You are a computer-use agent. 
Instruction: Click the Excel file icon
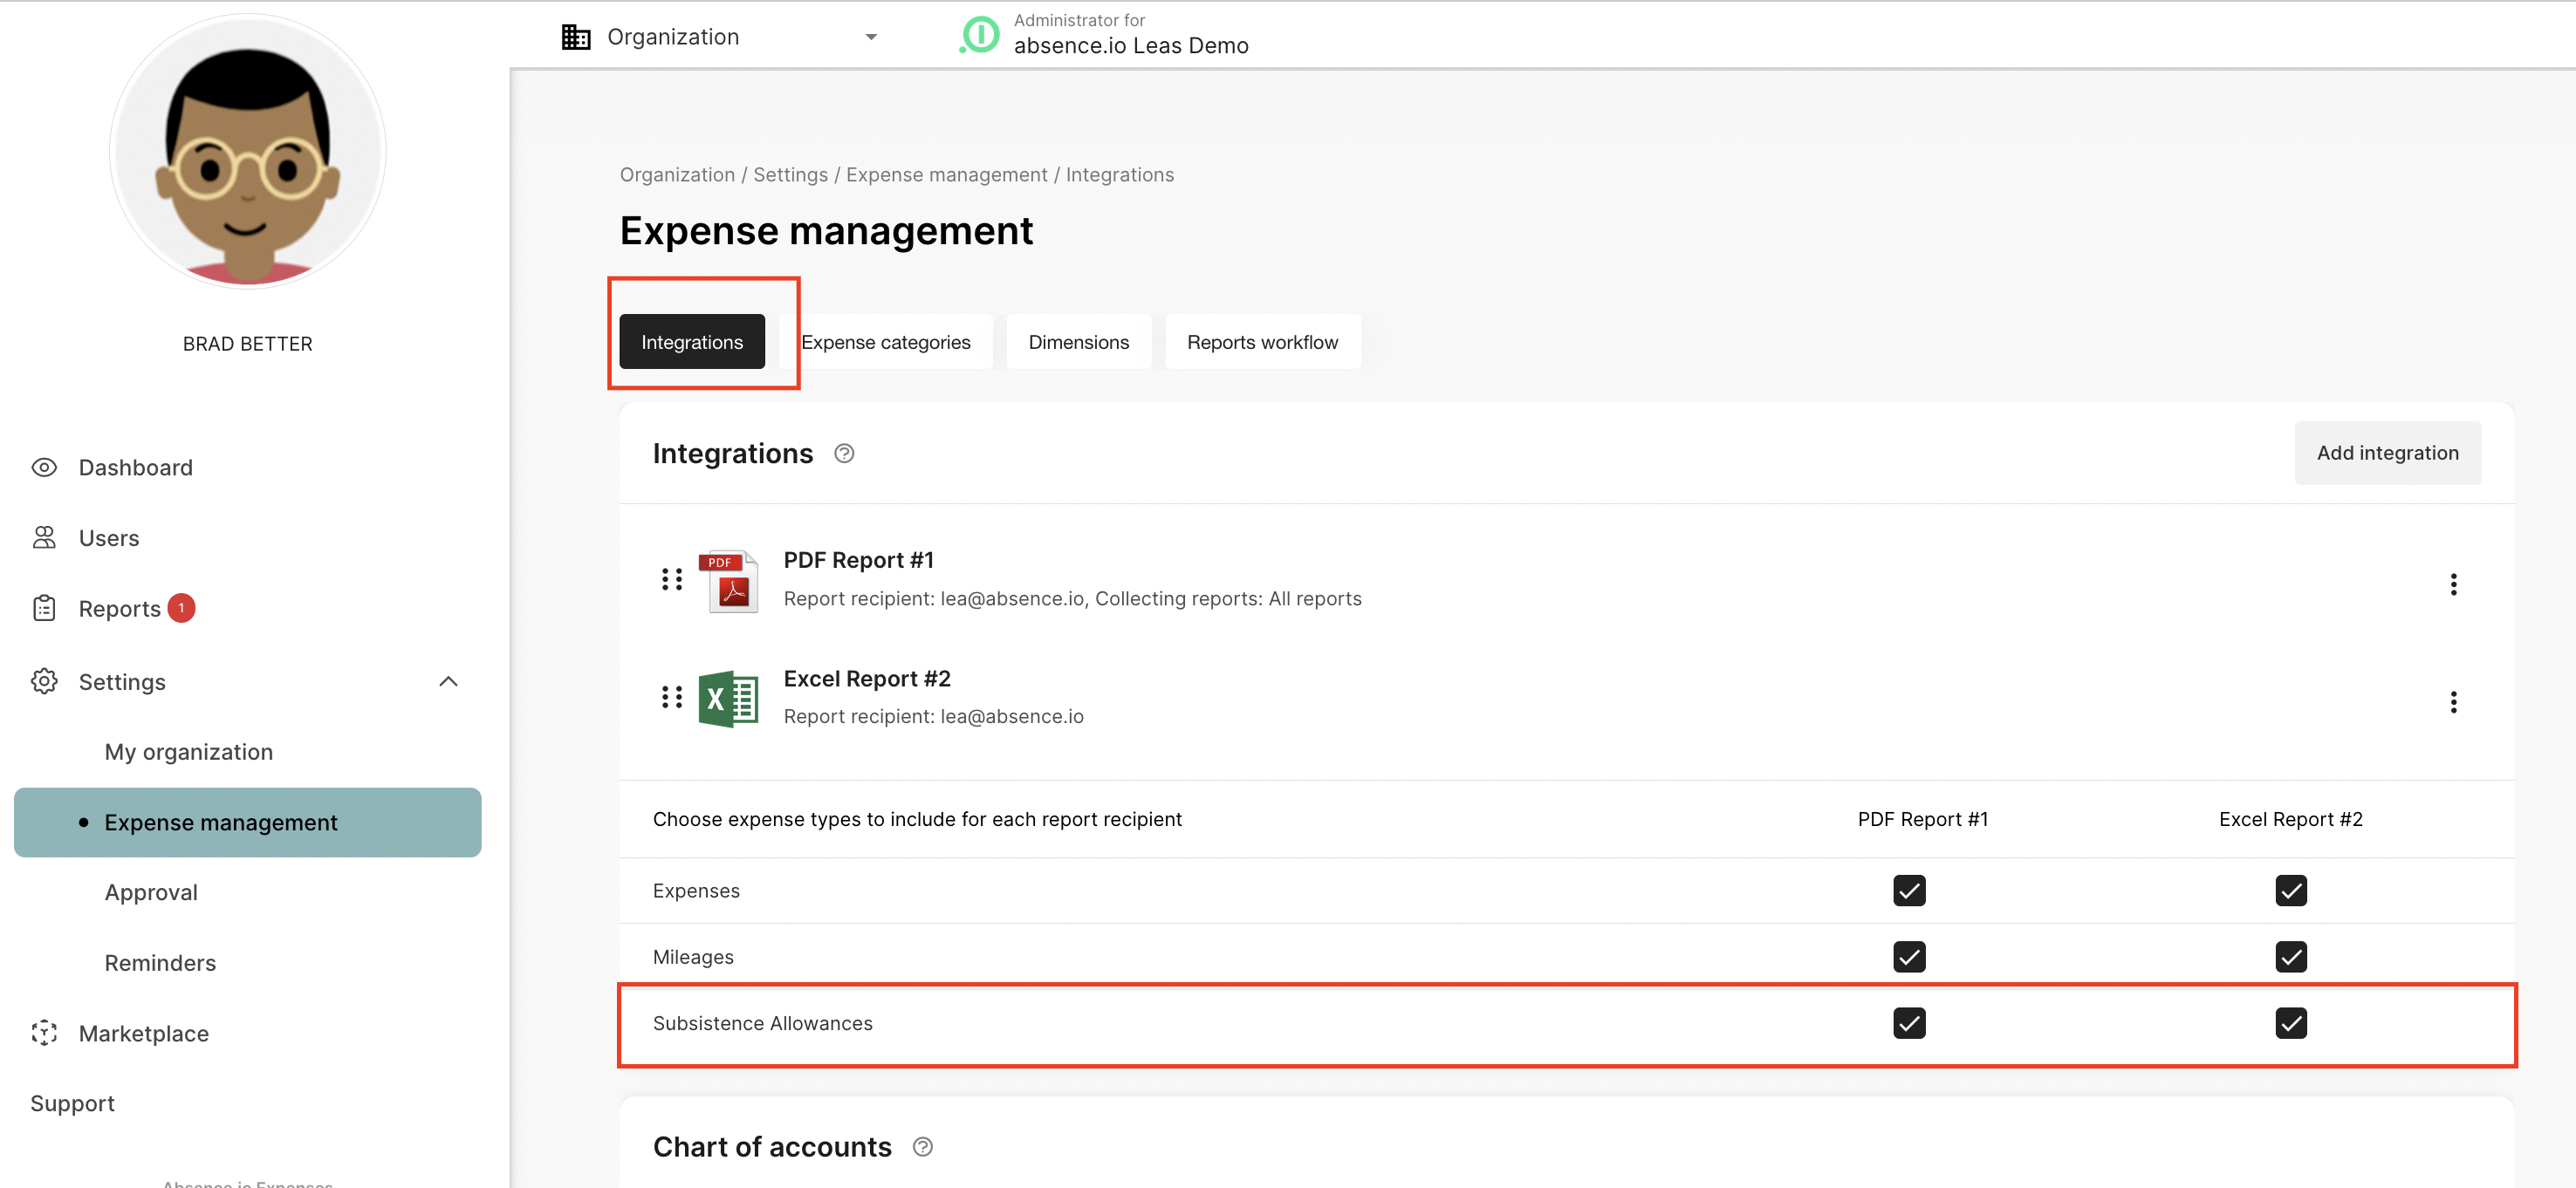(x=729, y=699)
